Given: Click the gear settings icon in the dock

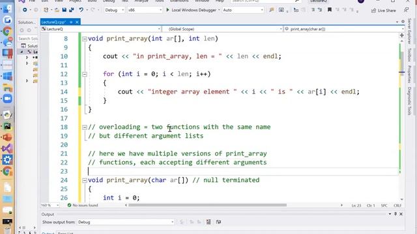Looking at the screenshot, I should point(7,160).
